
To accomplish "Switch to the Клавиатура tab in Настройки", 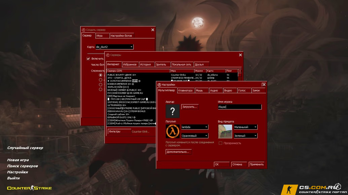I will [186, 90].
